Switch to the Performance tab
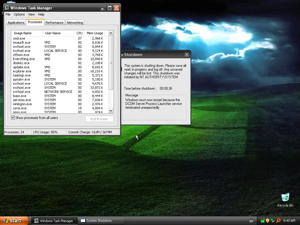This screenshot has width=300, height=225. 54,23
